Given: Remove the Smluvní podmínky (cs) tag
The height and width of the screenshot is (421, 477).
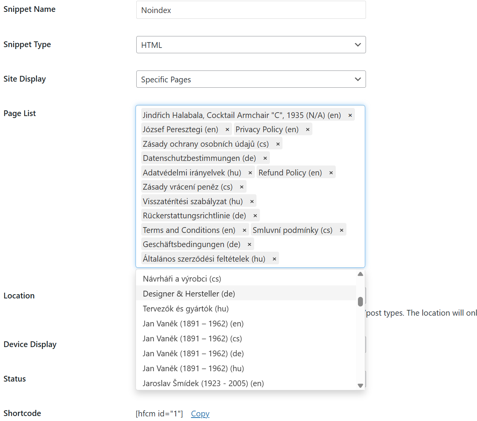Looking at the screenshot, I should (341, 231).
